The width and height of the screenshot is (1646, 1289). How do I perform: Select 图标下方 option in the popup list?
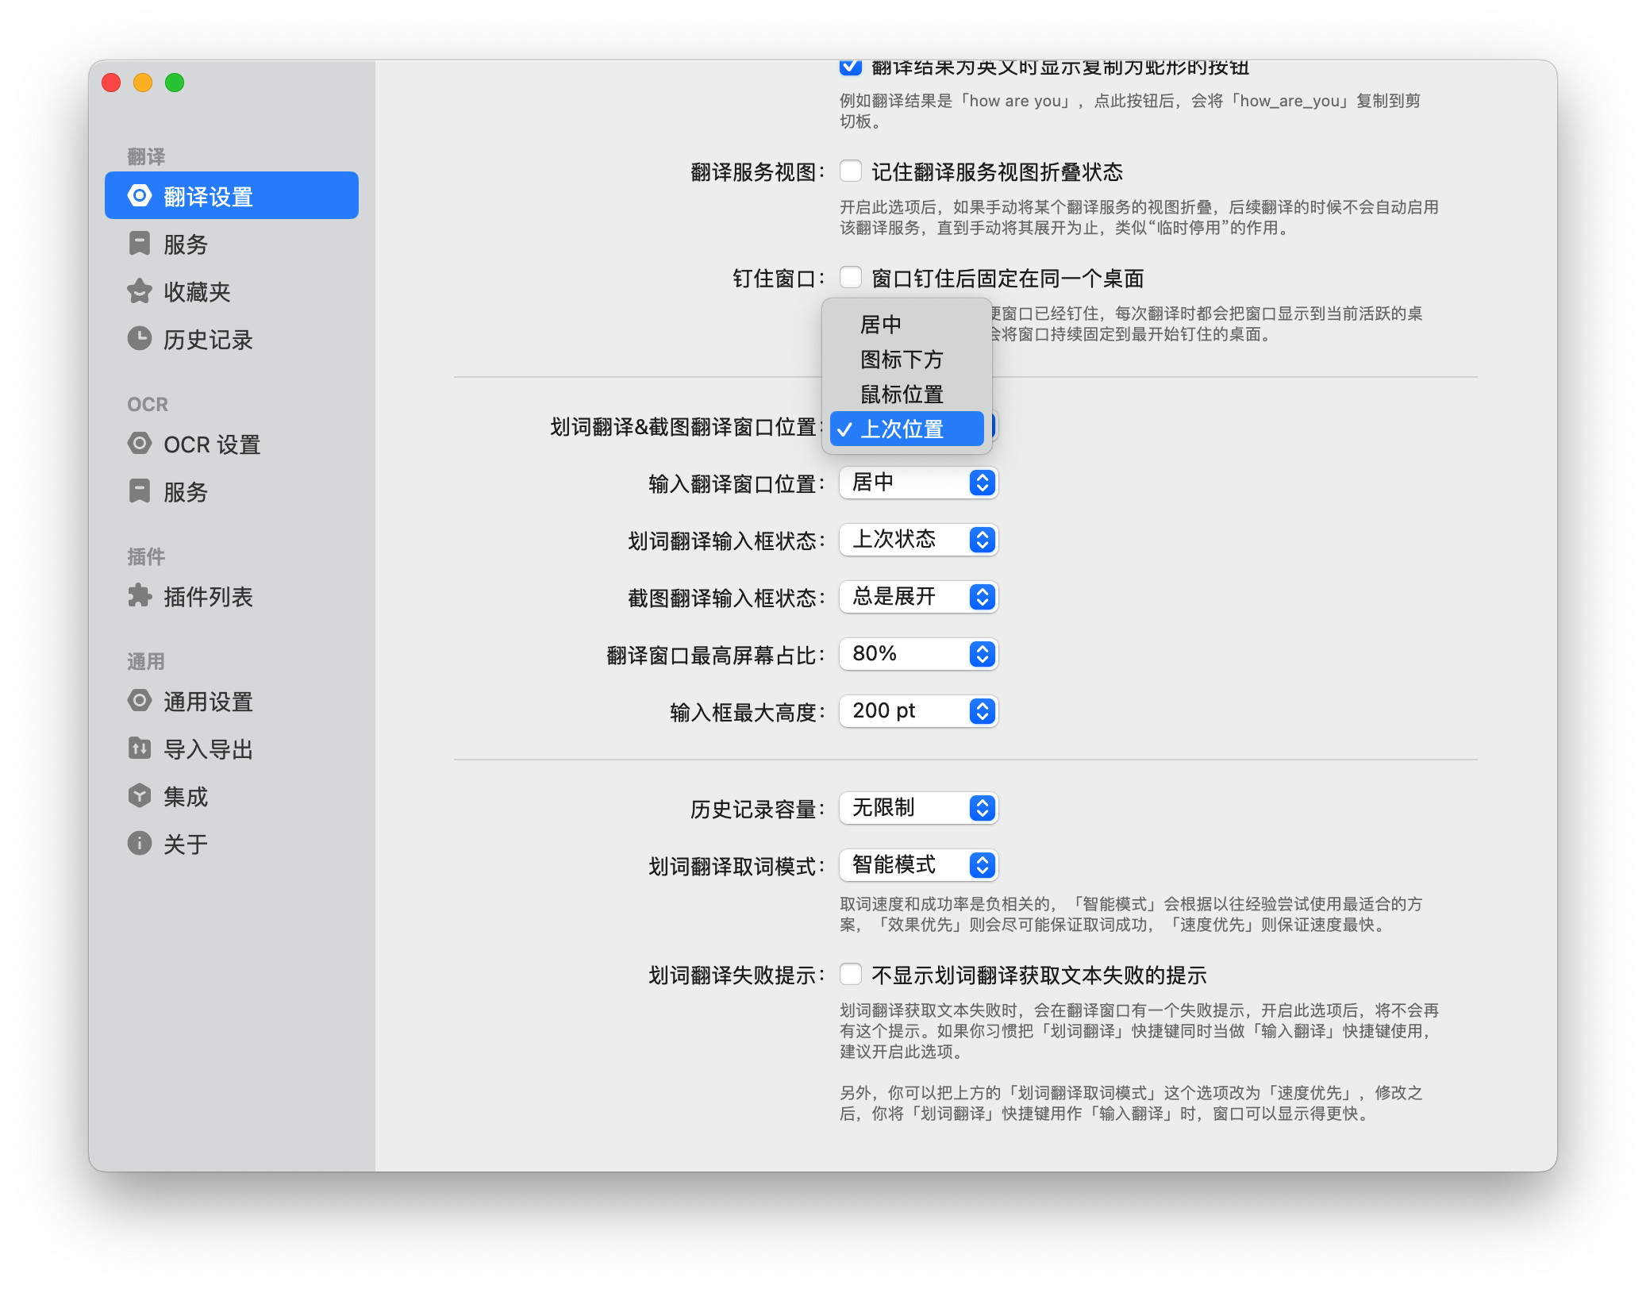(x=902, y=360)
